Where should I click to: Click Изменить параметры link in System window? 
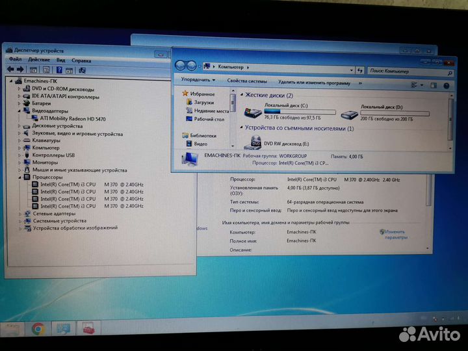395,235
